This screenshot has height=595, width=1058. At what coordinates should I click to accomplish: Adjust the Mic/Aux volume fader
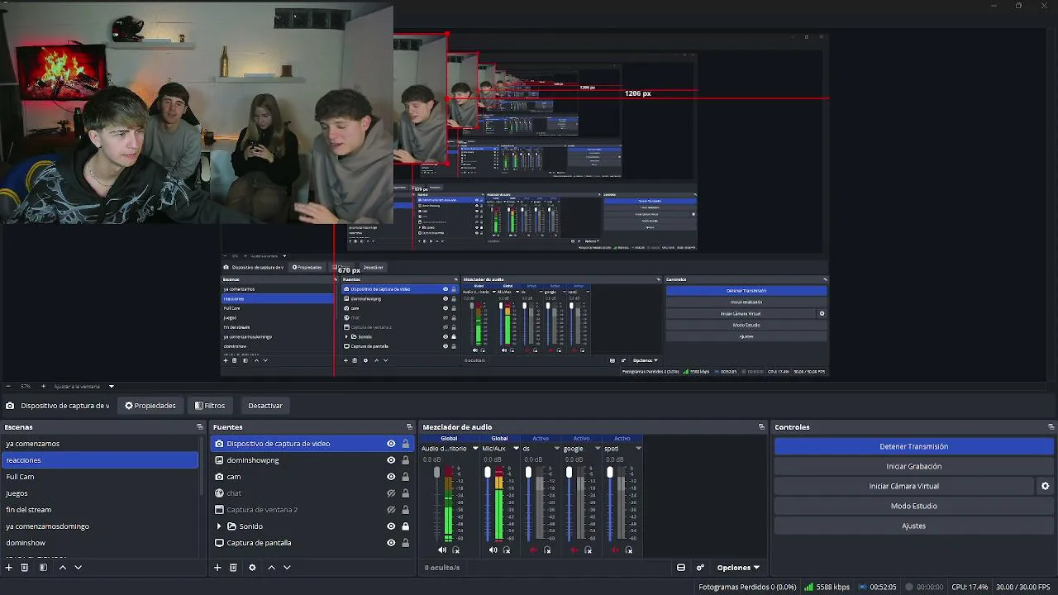coord(488,473)
